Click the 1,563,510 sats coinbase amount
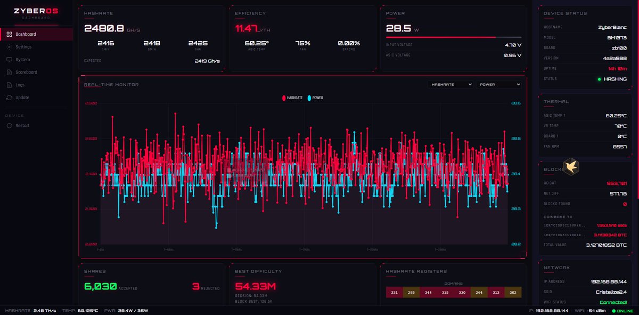The width and height of the screenshot is (639, 315). (x=611, y=225)
